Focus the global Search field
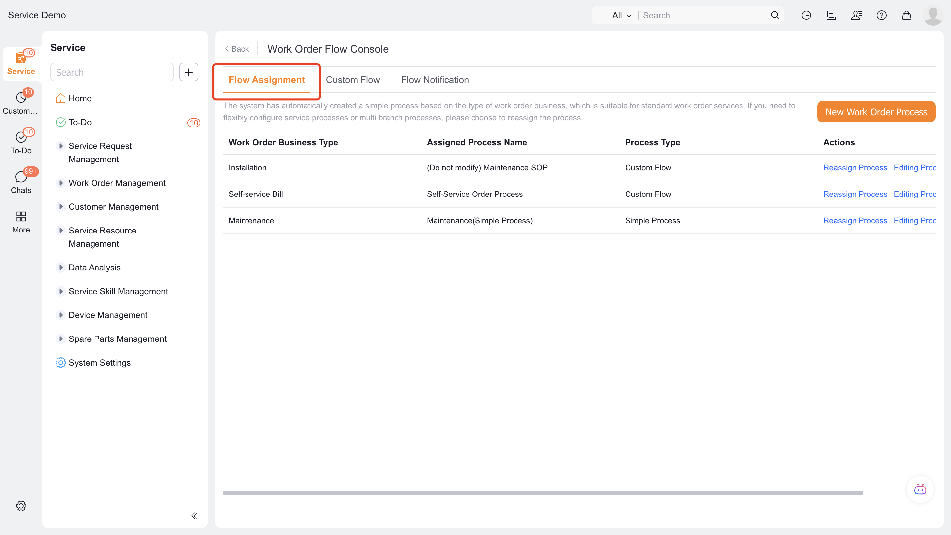 point(703,15)
